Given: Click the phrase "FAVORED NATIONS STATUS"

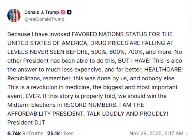Looking at the screenshot, I should (x=102, y=34).
